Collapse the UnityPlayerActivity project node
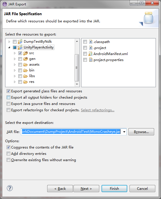 click(x=9, y=48)
